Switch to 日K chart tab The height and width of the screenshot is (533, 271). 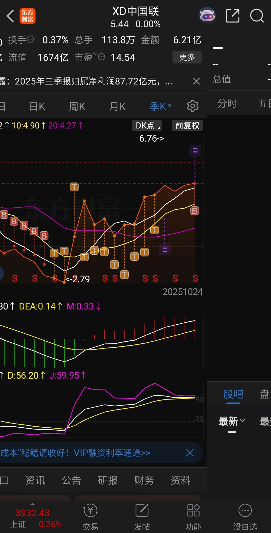37,106
